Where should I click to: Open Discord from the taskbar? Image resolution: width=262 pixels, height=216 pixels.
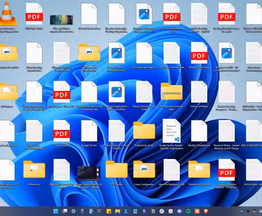click(x=179, y=211)
